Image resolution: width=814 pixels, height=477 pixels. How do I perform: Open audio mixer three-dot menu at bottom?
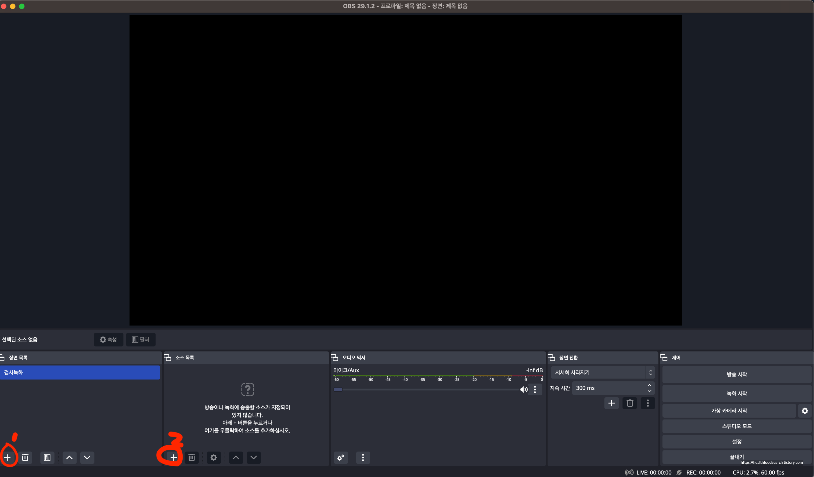pos(363,457)
